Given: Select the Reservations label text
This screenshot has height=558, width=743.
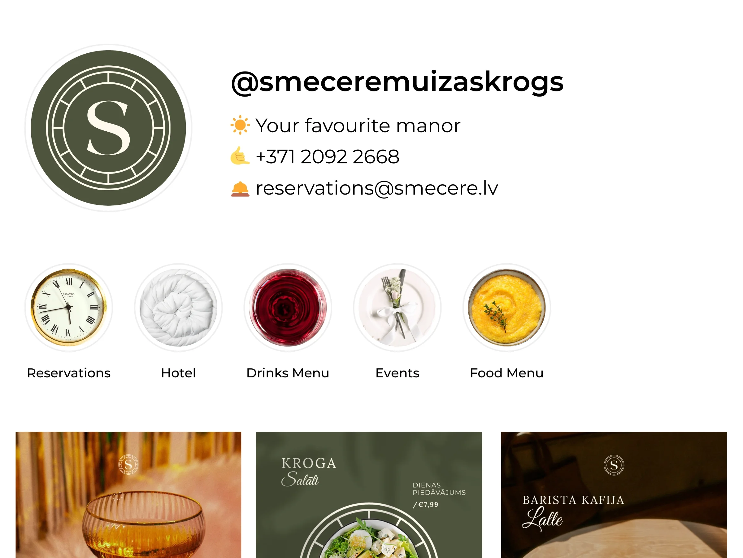Looking at the screenshot, I should (69, 373).
